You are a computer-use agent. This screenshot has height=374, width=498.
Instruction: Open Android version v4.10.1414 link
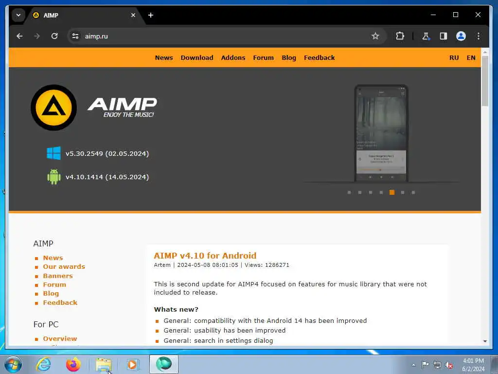pos(107,177)
